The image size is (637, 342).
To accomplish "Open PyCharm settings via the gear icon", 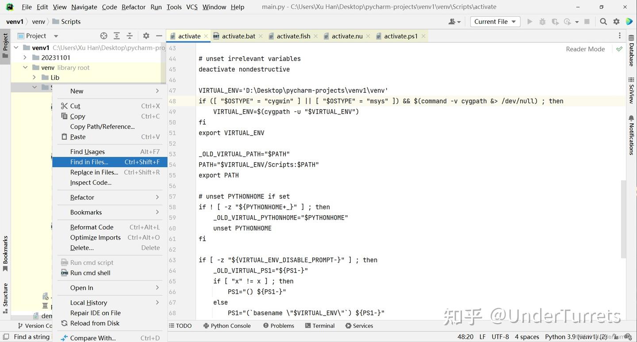I will point(616,21).
